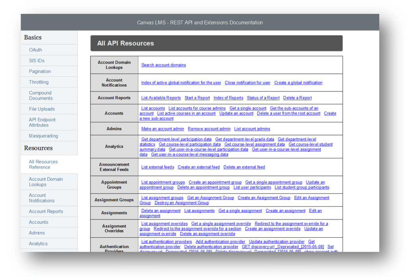Click Create an assignment link
The image size is (407, 277).
(285, 211)
